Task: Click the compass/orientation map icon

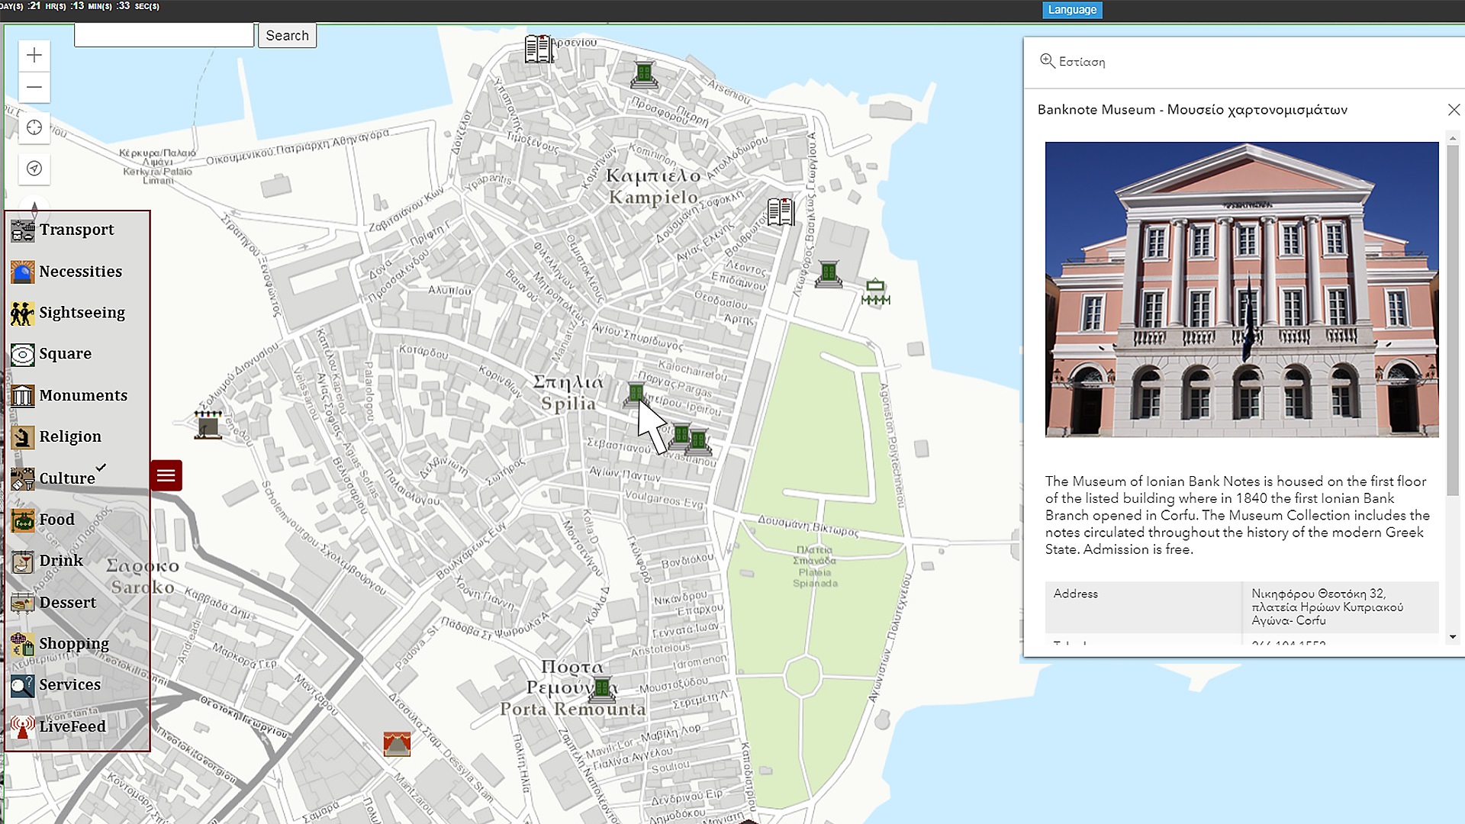Action: click(x=34, y=168)
